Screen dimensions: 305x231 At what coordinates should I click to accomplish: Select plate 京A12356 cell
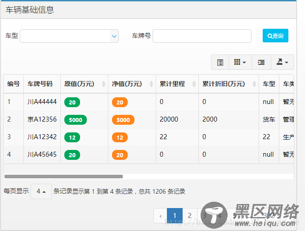point(42,119)
